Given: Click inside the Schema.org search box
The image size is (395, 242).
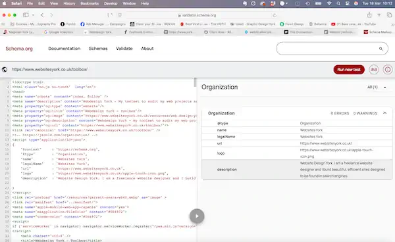Looking at the screenshot, I should point(332,49).
